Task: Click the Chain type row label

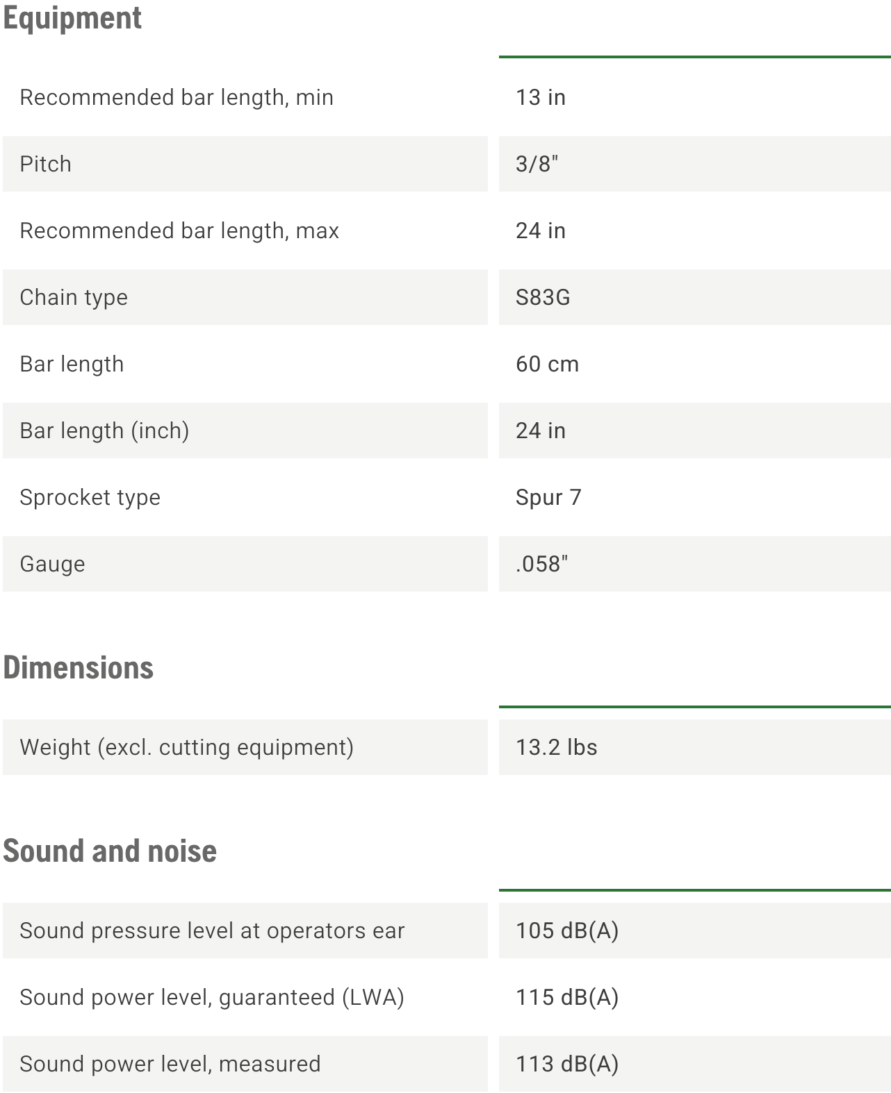Action: pos(74,297)
